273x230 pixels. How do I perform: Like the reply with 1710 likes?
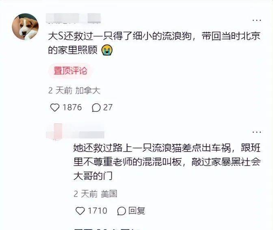(x=80, y=211)
